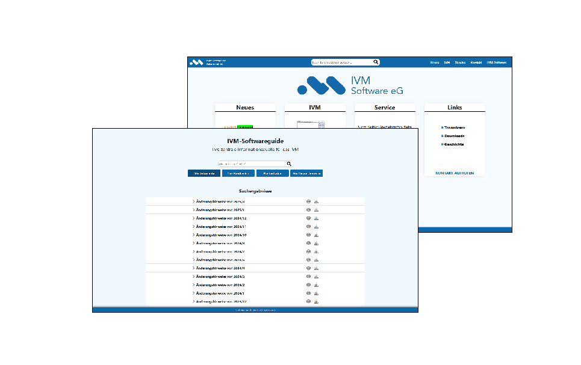Click the globe icon for Änderungshinweise 2025/1
The width and height of the screenshot is (581, 365).
[308, 210]
